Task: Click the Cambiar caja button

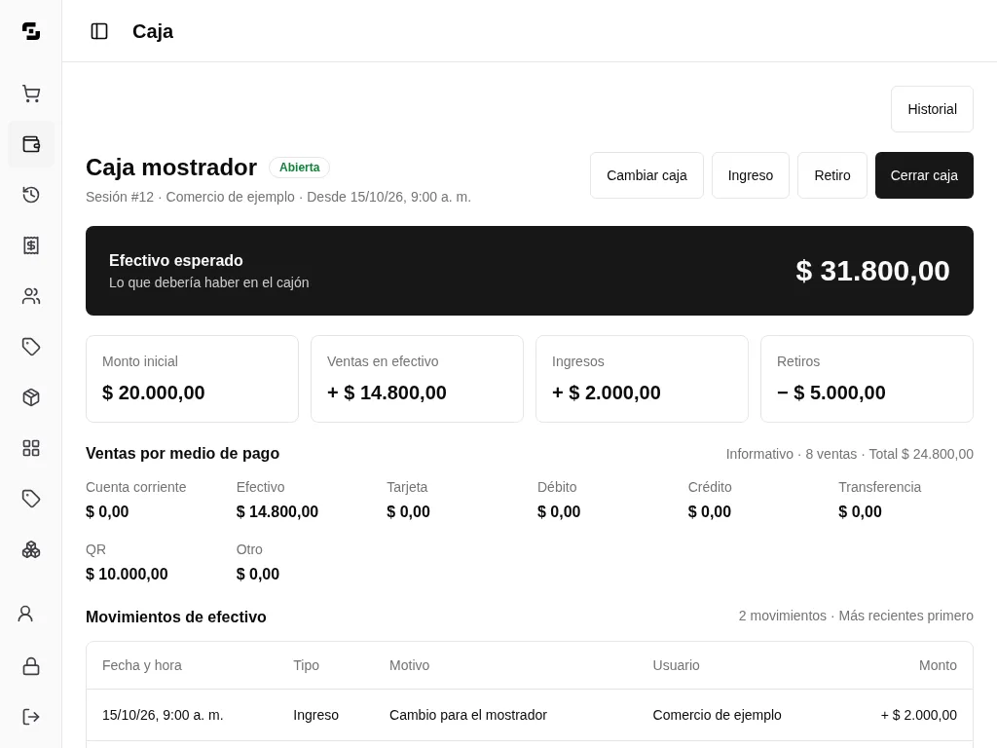Action: point(646,175)
